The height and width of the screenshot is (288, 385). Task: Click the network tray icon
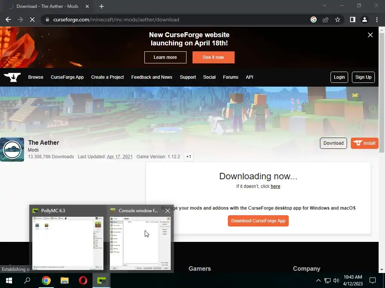pos(327,280)
